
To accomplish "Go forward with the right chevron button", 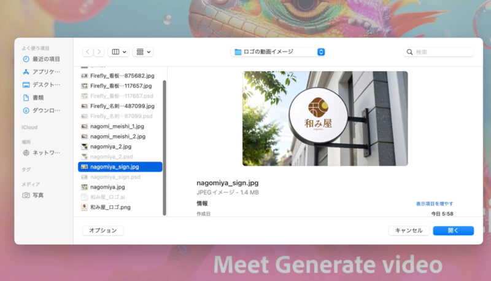I will pos(99,52).
